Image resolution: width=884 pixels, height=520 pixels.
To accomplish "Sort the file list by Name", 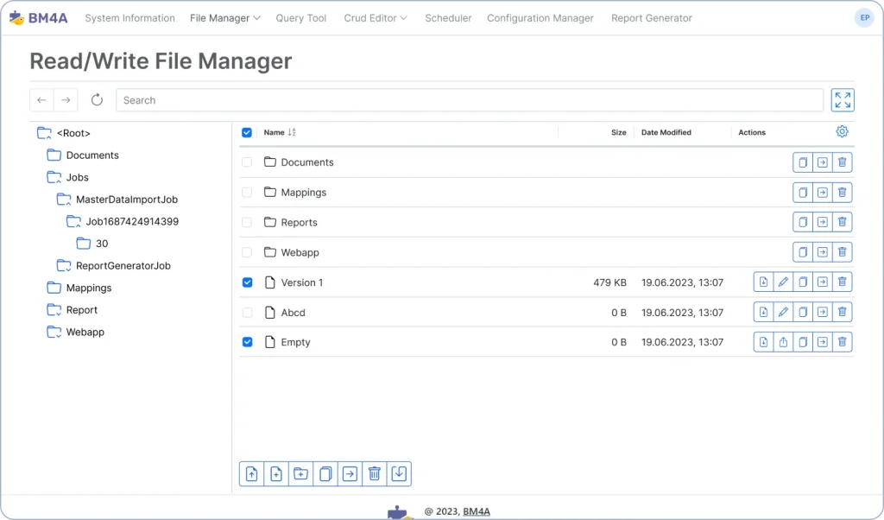I will click(280, 132).
